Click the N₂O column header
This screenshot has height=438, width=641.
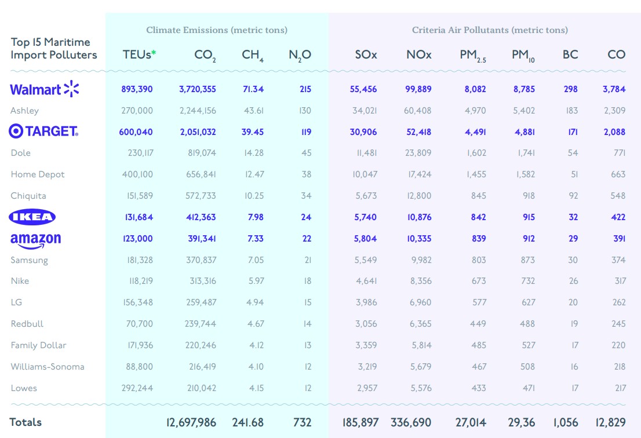[x=300, y=55]
